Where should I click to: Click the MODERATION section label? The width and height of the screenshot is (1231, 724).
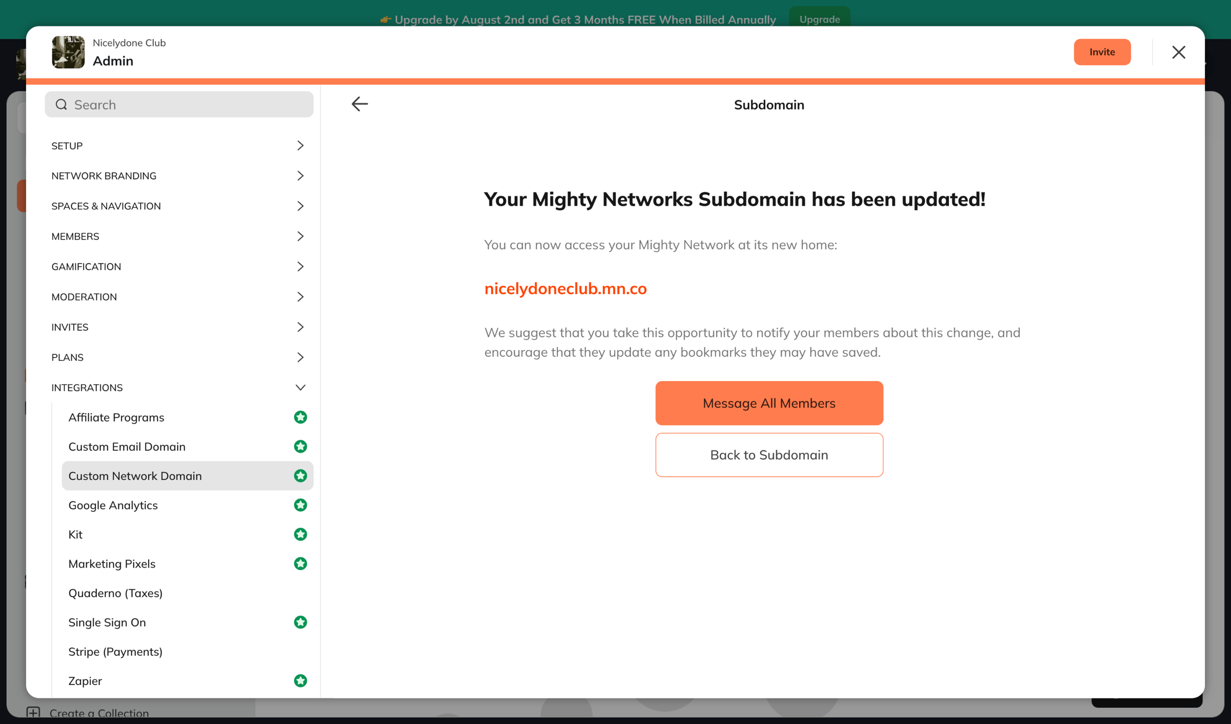tap(84, 297)
